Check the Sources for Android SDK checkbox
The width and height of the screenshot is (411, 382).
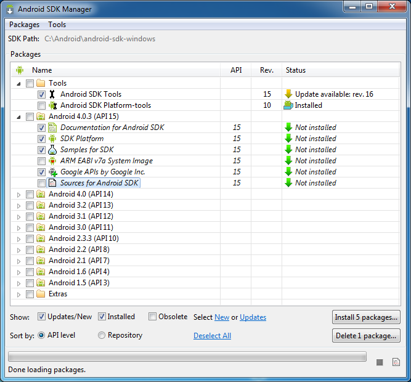coord(41,183)
